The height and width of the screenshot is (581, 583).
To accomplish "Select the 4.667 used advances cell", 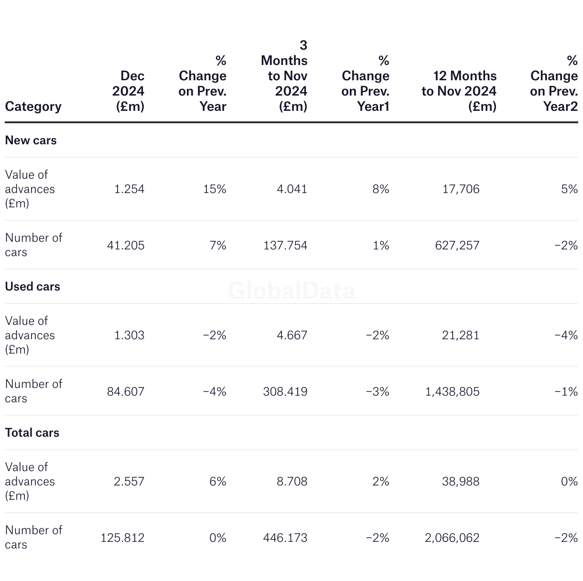I will coord(292,335).
